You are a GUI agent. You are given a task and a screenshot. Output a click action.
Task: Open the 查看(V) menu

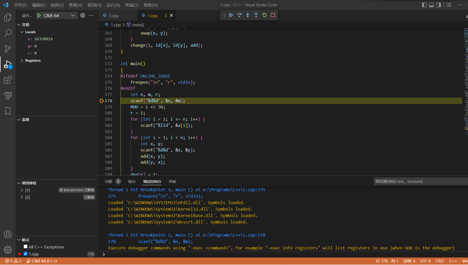[x=75, y=5]
